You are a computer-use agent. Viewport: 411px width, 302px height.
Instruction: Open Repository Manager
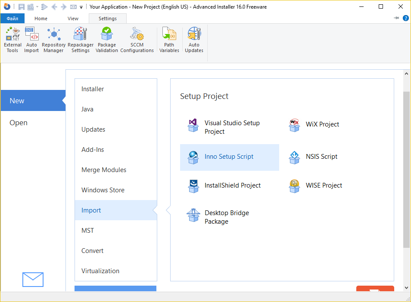[x=53, y=40]
